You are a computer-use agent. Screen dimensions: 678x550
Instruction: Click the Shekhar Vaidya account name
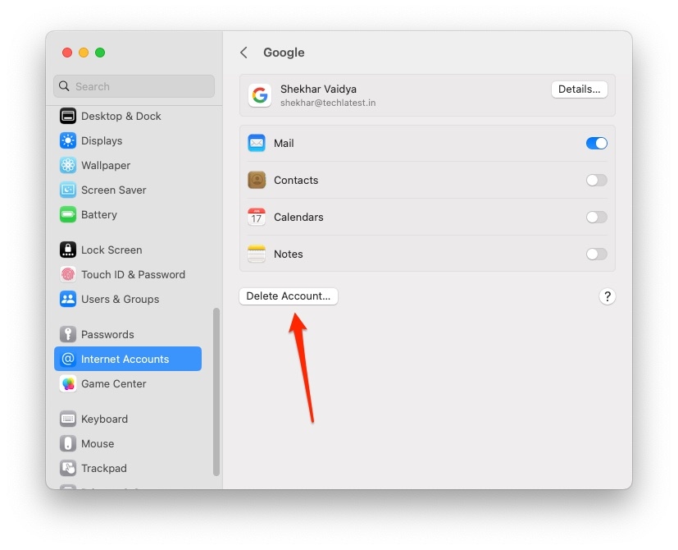click(x=318, y=89)
